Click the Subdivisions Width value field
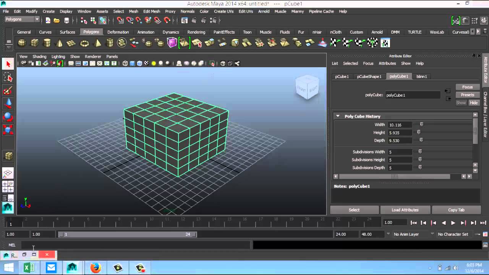Image resolution: width=489 pixels, height=275 pixels. (x=400, y=152)
